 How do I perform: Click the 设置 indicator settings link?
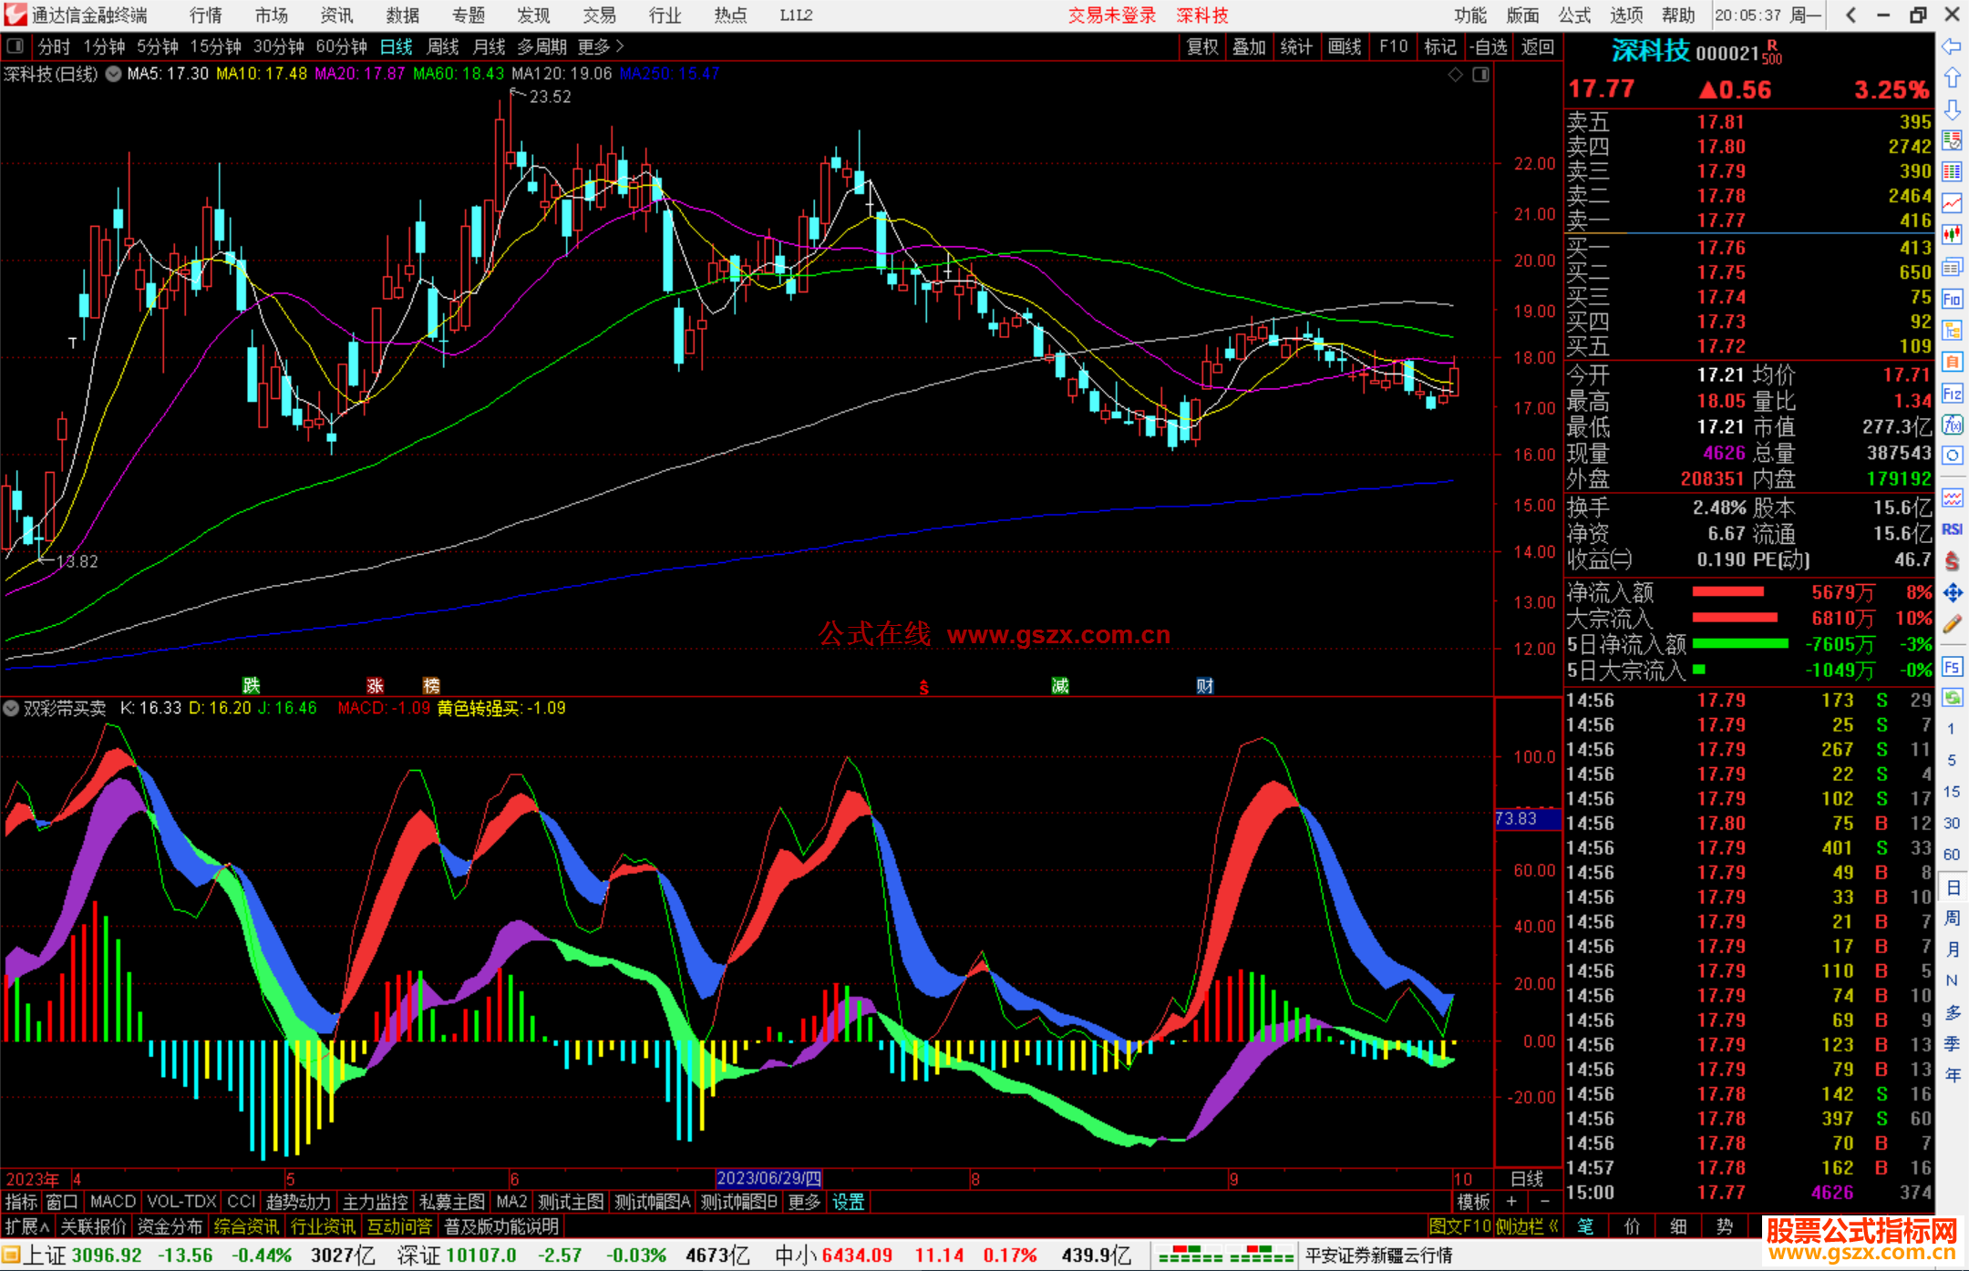848,1202
